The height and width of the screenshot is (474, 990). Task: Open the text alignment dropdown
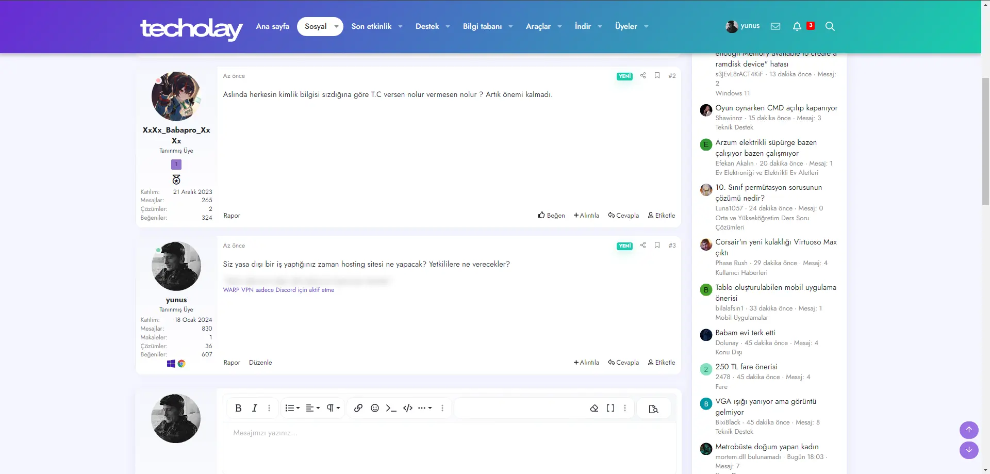[312, 408]
